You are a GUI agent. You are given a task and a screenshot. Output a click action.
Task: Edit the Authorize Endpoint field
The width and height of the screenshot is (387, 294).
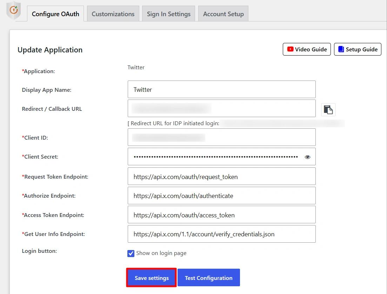222,196
